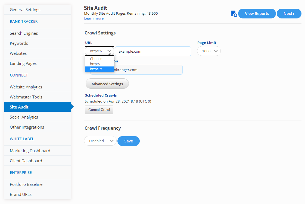The width and height of the screenshot is (305, 204).
Task: Navigate to Social Analytics
Action: [x=24, y=117]
